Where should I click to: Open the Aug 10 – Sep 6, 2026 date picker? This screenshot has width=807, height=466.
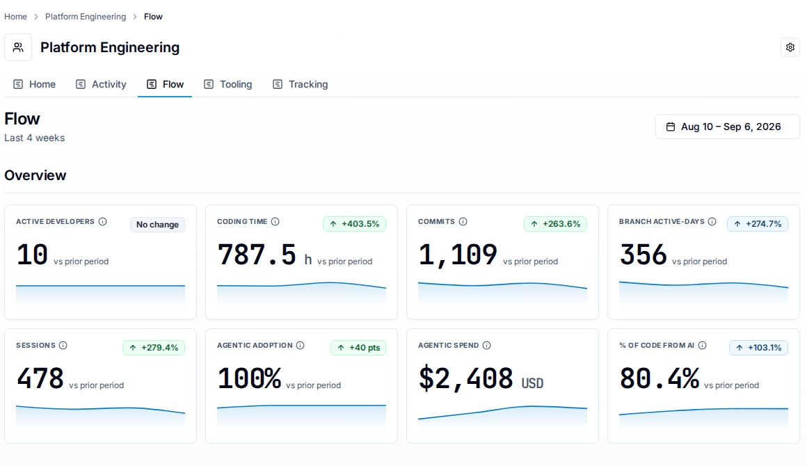(x=727, y=127)
